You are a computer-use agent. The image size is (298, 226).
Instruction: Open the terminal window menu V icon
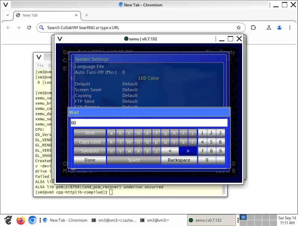point(39,57)
